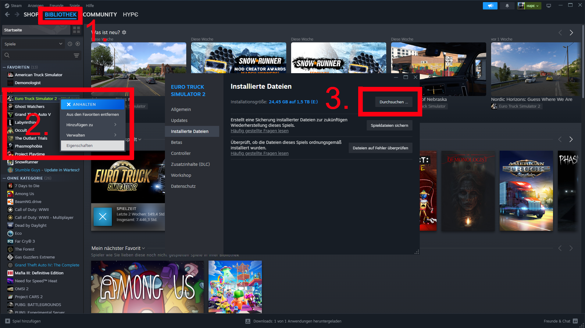The height and width of the screenshot is (328, 585).
Task: Click the blue X cancel download button
Action: pyautogui.click(x=103, y=217)
